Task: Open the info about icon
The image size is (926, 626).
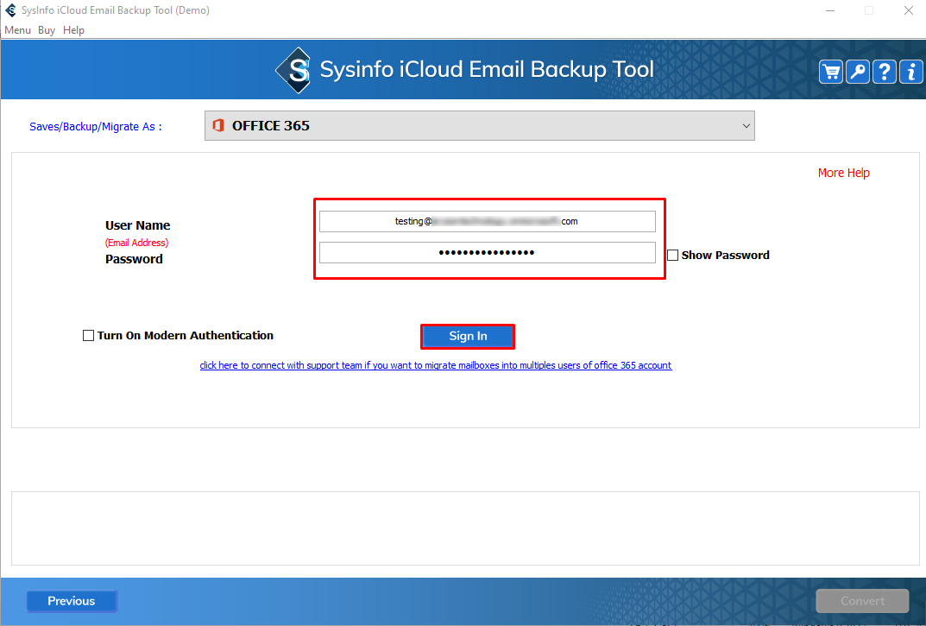Action: [x=910, y=72]
